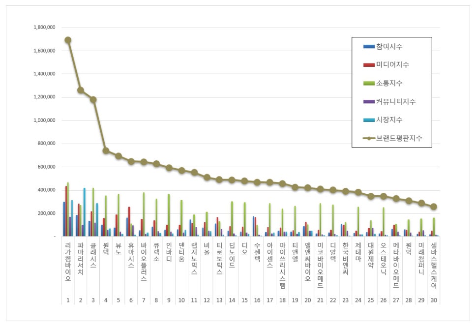
Task: Click the line data point above 클래시스
Action: [93, 99]
